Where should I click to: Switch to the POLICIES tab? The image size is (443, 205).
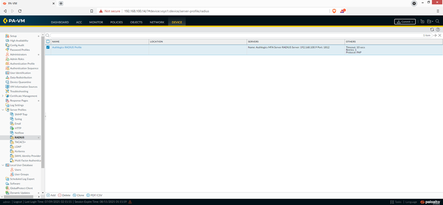click(117, 22)
